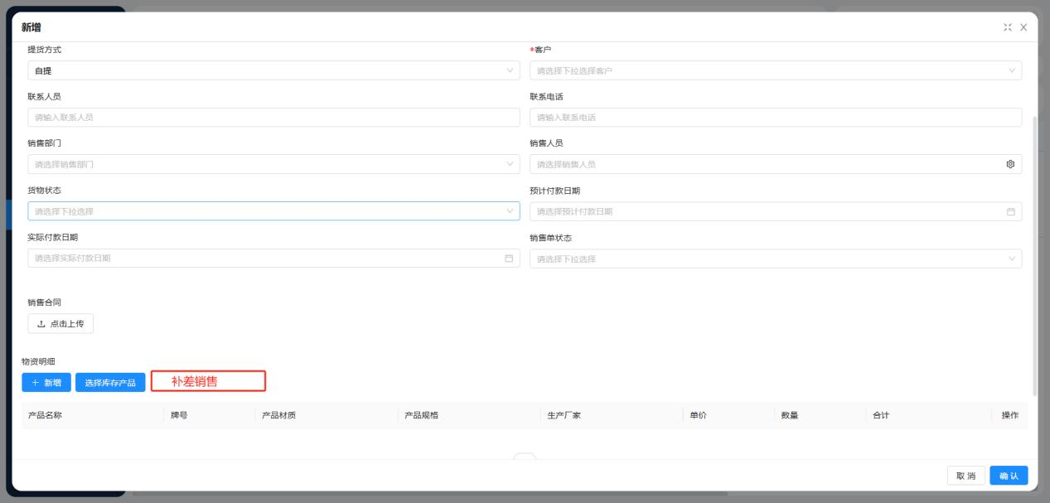This screenshot has height=503, width=1050.
Task: Expand the 销售部门 dropdown
Action: point(273,164)
